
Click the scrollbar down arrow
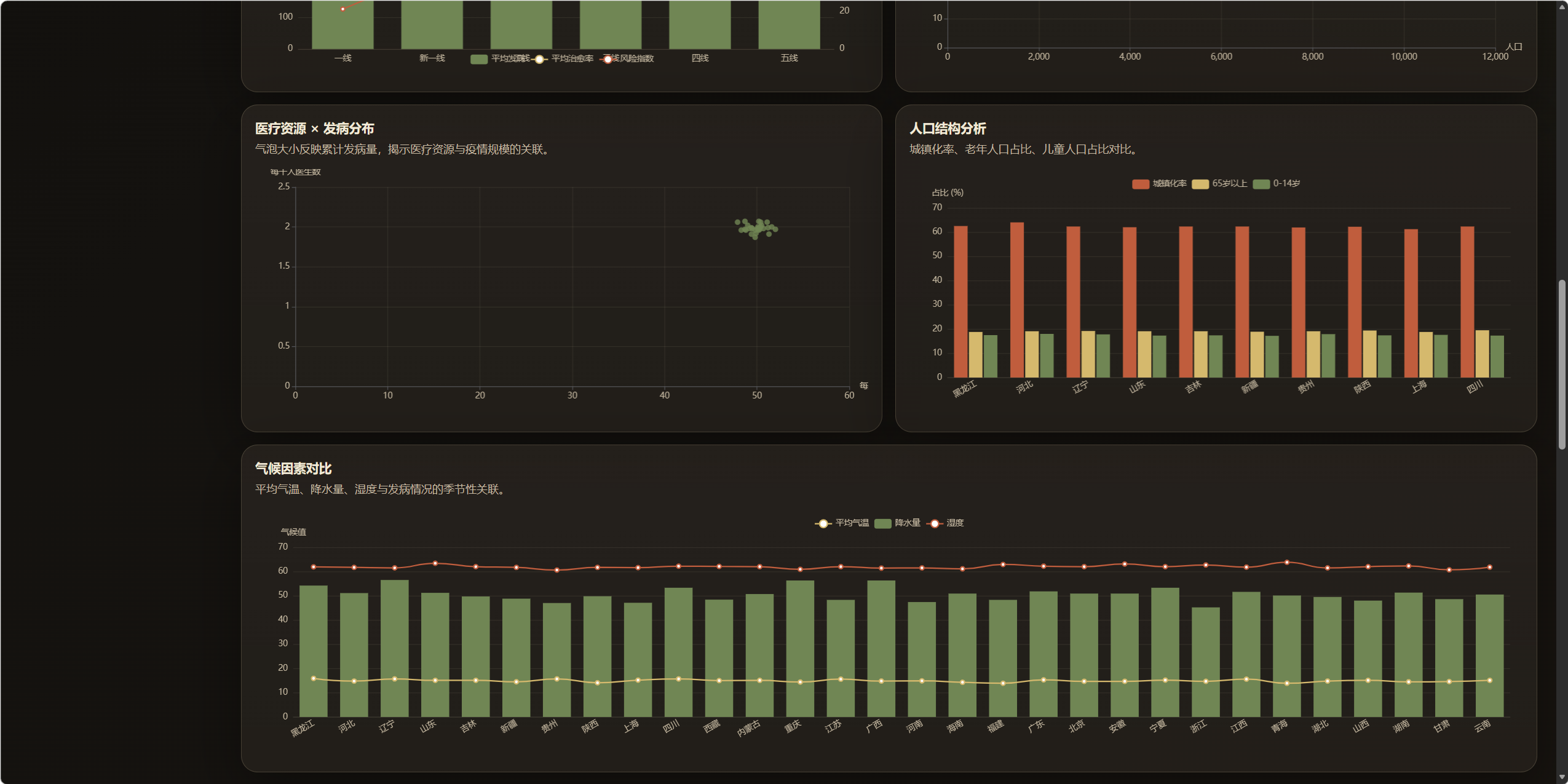(1561, 777)
